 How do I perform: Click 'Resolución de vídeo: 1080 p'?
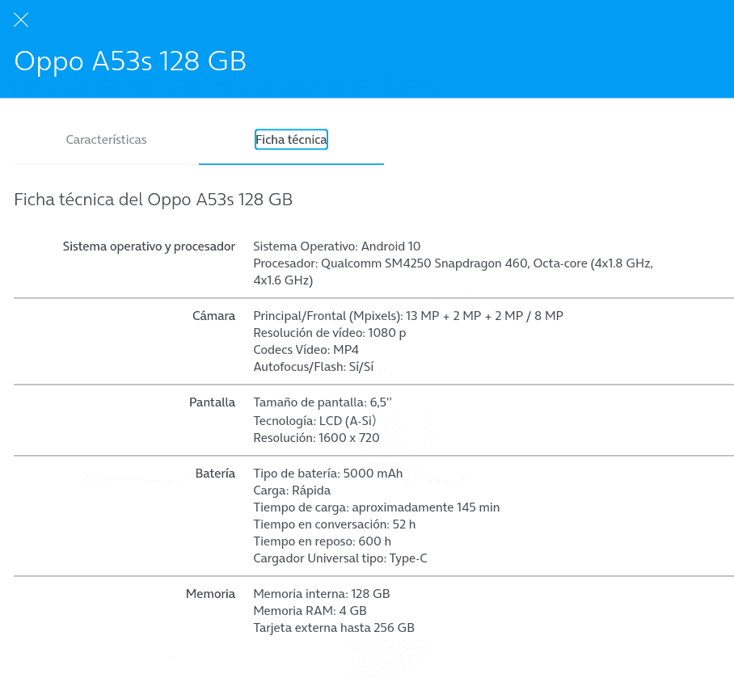[330, 333]
